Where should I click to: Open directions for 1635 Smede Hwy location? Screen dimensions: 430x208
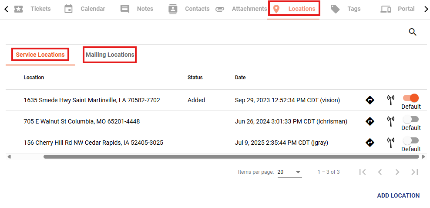click(x=370, y=100)
